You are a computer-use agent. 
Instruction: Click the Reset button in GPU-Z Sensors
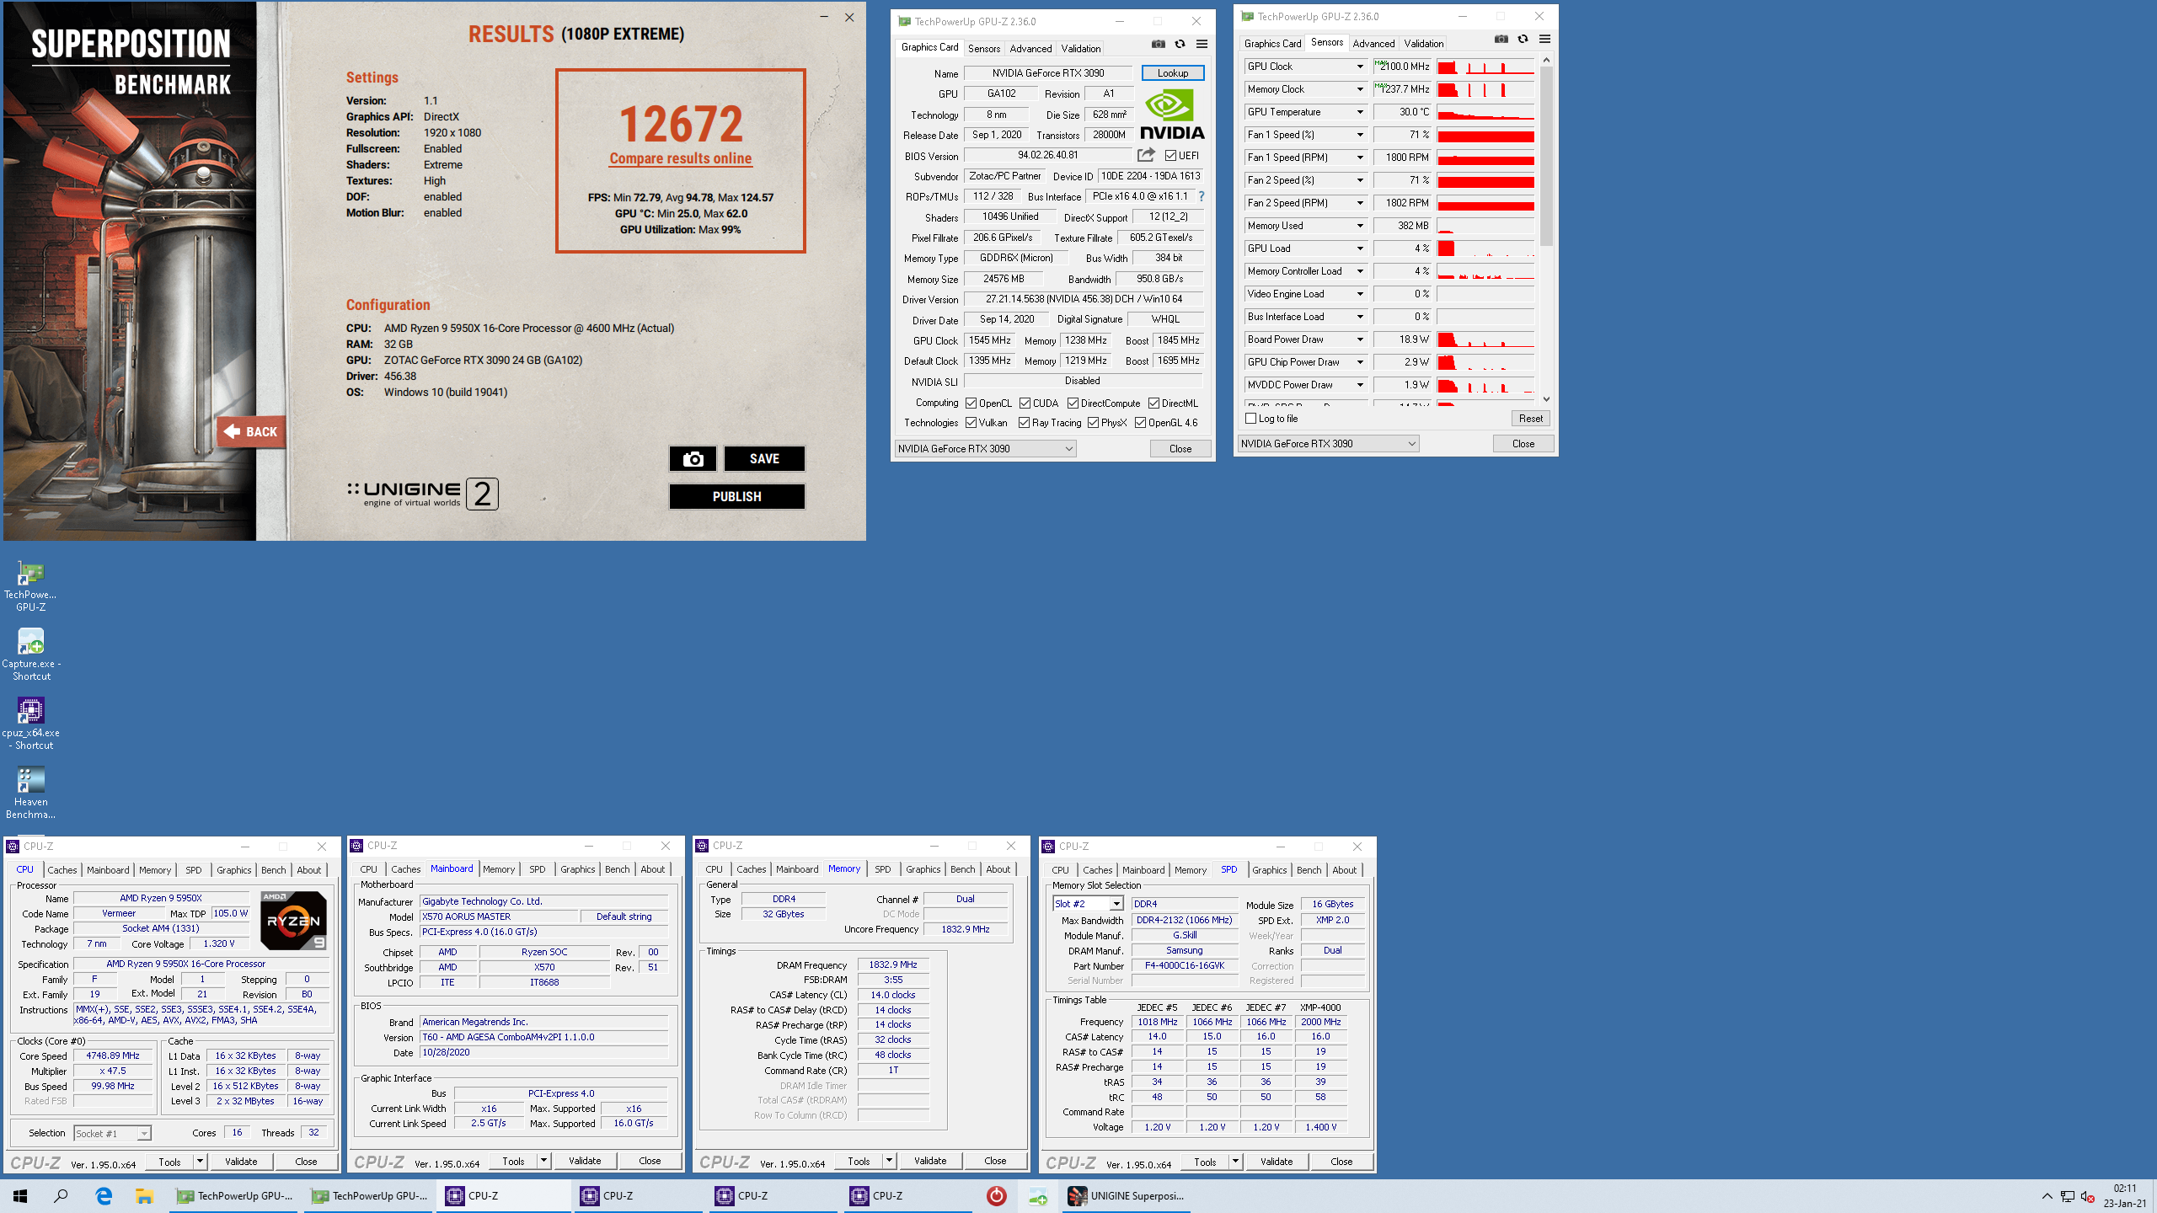pos(1531,419)
